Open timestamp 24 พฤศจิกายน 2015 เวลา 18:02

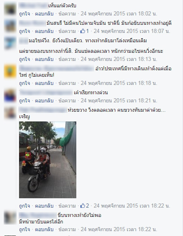coord(119,14)
